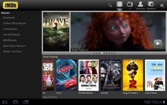Select the last carousel page dot

pyautogui.click(x=114, y=53)
